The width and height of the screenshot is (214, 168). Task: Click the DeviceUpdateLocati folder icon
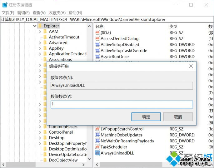(x=45, y=155)
